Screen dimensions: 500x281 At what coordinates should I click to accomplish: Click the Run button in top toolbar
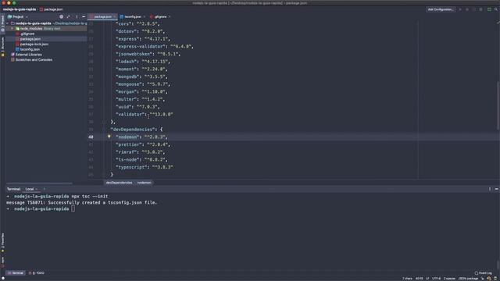[460, 9]
